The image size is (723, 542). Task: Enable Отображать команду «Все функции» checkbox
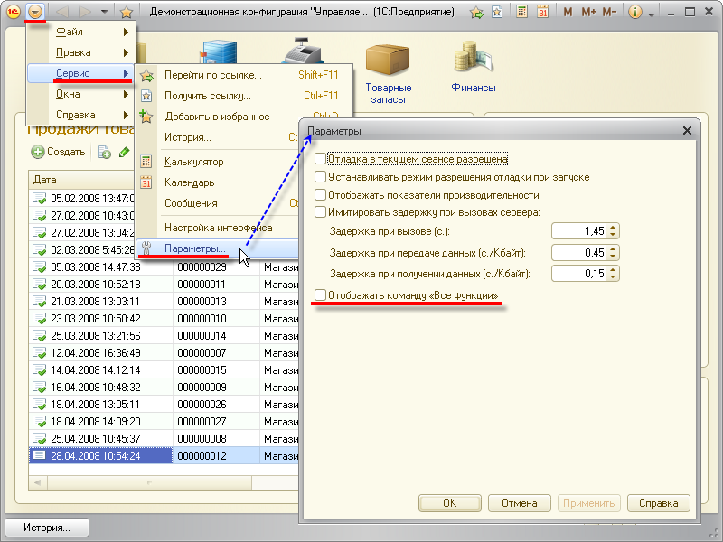tap(320, 296)
